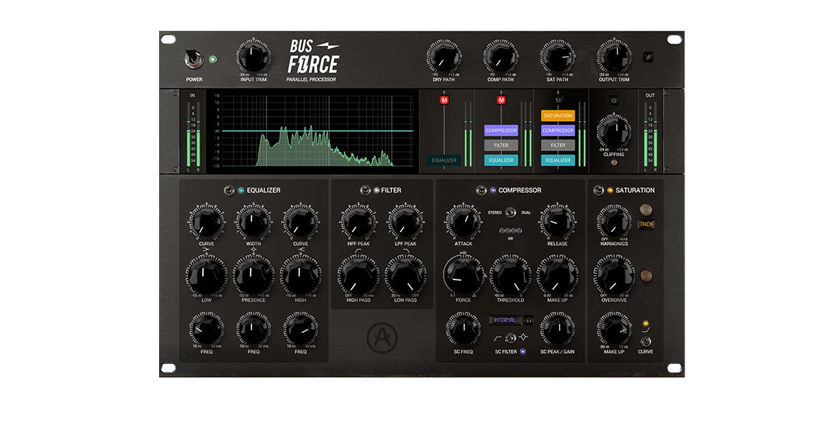Viewport: 827px width, 422px height.
Task: Flip the main Power toggle switch
Action: 193,59
